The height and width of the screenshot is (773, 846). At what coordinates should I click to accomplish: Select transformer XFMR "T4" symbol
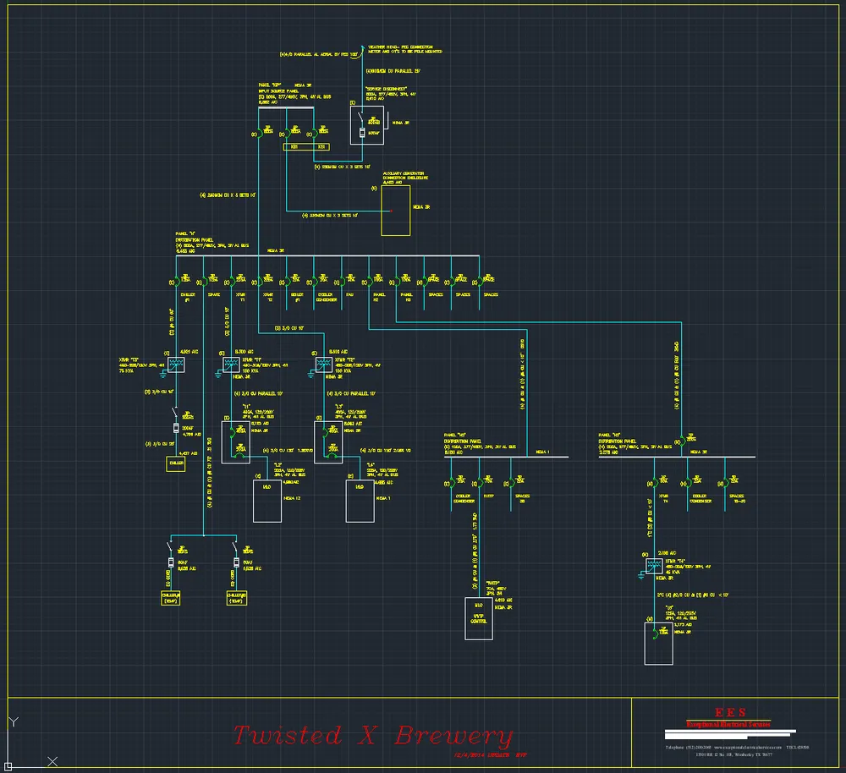[x=654, y=566]
